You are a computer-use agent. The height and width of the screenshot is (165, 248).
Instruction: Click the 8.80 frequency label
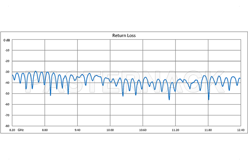coord(45,130)
